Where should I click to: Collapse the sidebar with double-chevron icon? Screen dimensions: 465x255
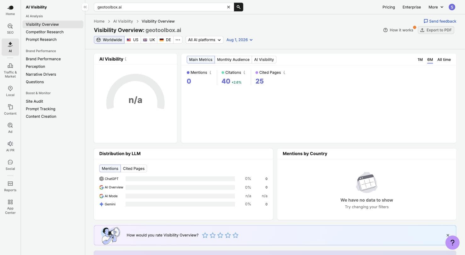pos(85,7)
